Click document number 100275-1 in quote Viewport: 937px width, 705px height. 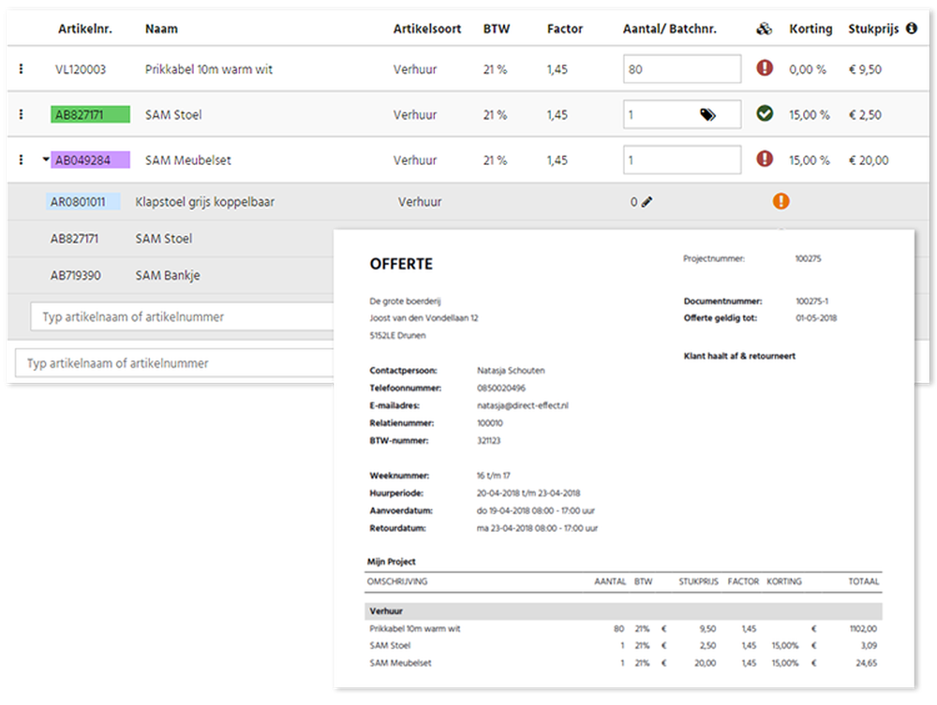811,301
